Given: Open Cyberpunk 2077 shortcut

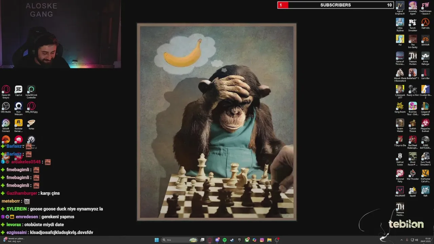Looking at the screenshot, I should tap(400, 92).
